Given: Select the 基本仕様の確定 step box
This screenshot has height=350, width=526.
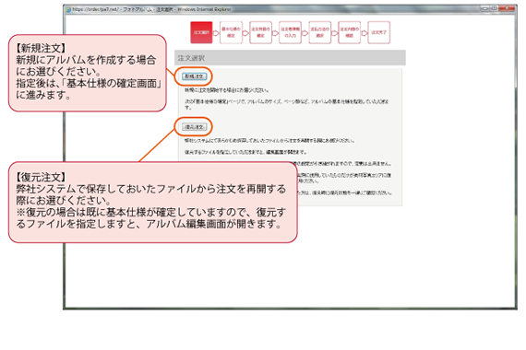Looking at the screenshot, I should [231, 32].
